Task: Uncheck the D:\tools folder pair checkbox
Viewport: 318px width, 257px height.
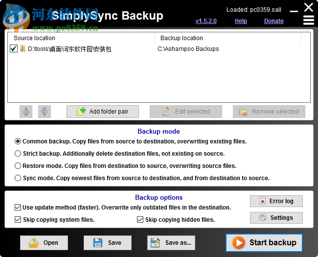Action: 14,49
